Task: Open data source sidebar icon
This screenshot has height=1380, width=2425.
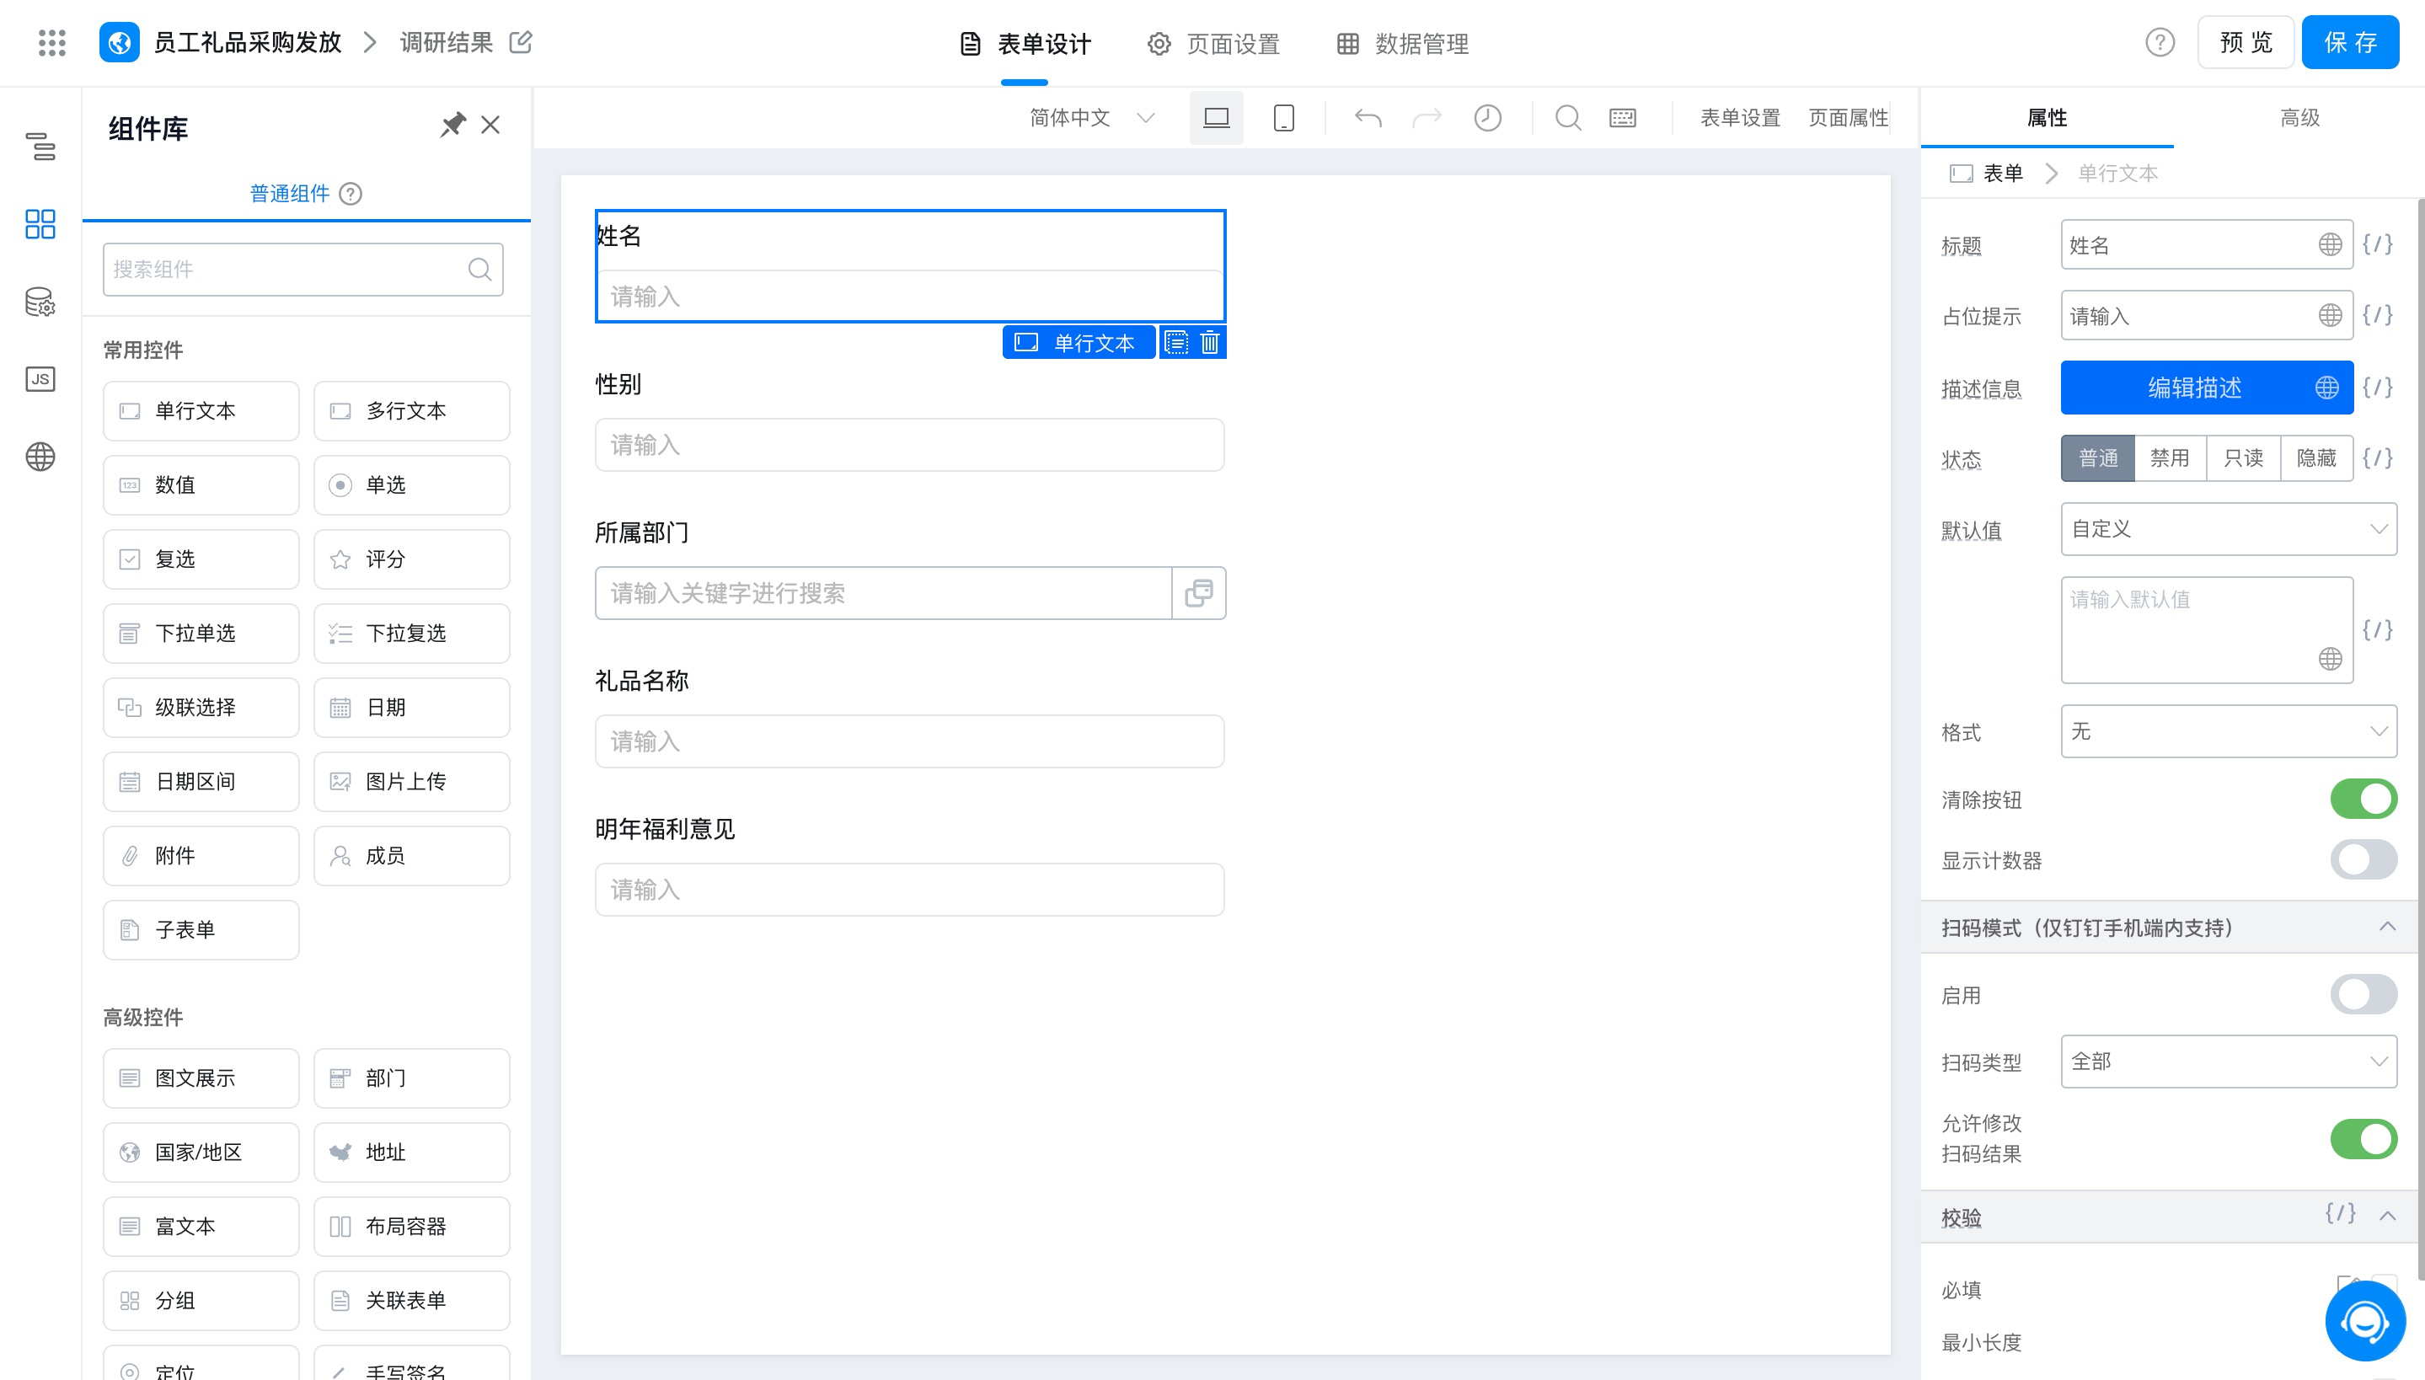Action: point(40,302)
